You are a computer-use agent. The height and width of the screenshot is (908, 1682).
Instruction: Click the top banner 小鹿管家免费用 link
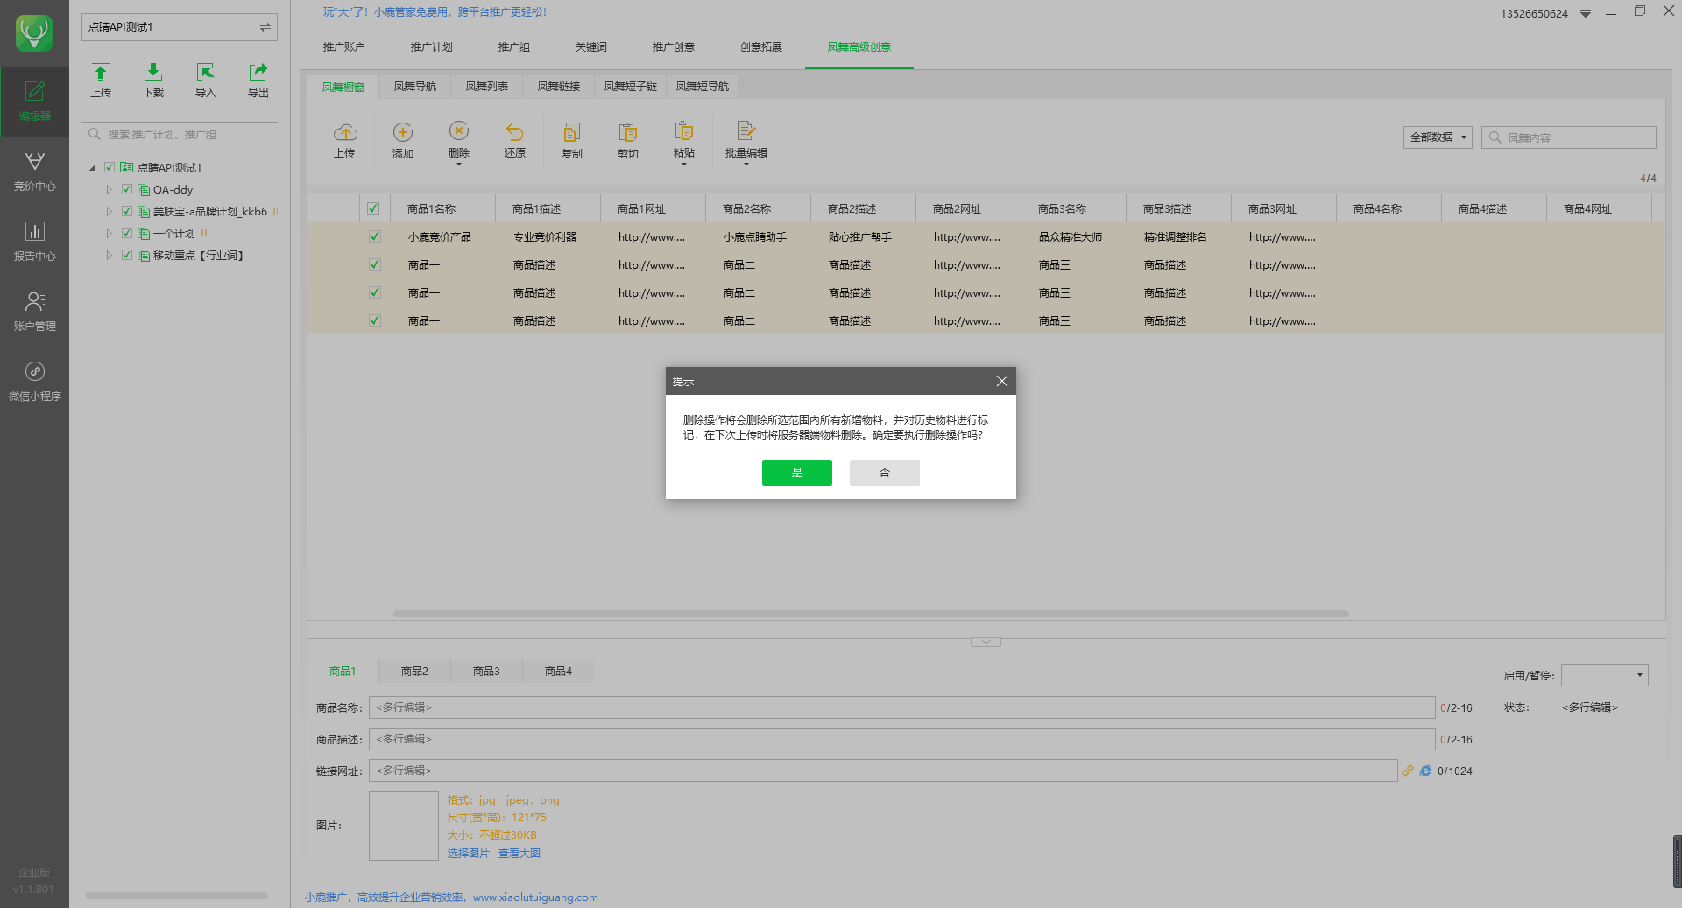click(435, 12)
